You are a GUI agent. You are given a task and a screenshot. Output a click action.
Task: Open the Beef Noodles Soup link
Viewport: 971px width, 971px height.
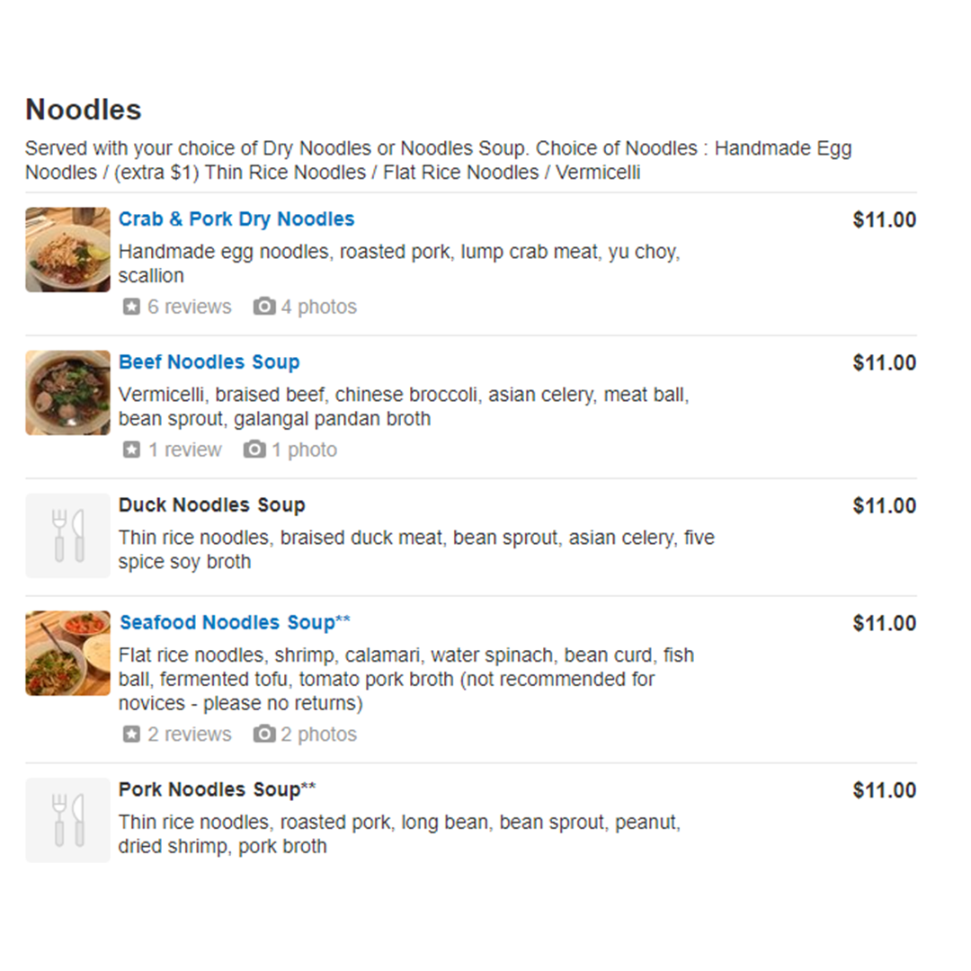click(209, 361)
